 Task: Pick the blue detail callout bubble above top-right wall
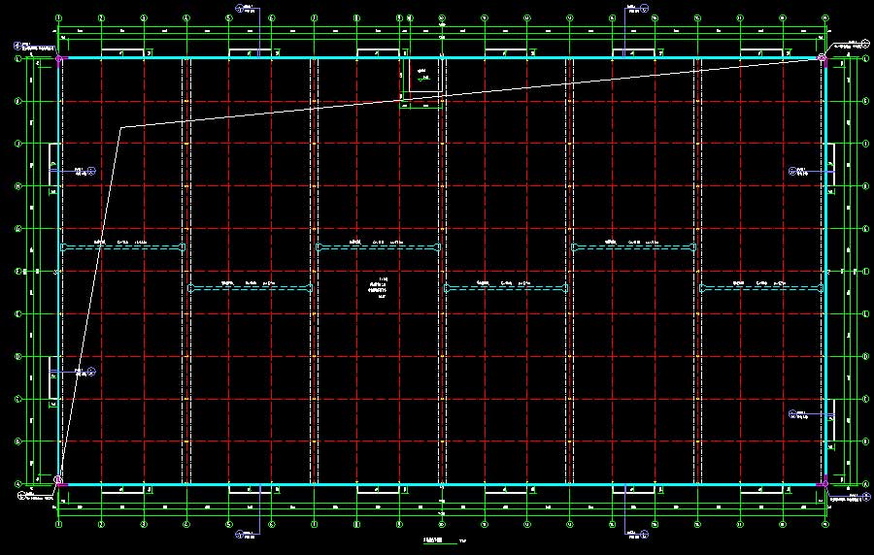pyautogui.click(x=645, y=9)
